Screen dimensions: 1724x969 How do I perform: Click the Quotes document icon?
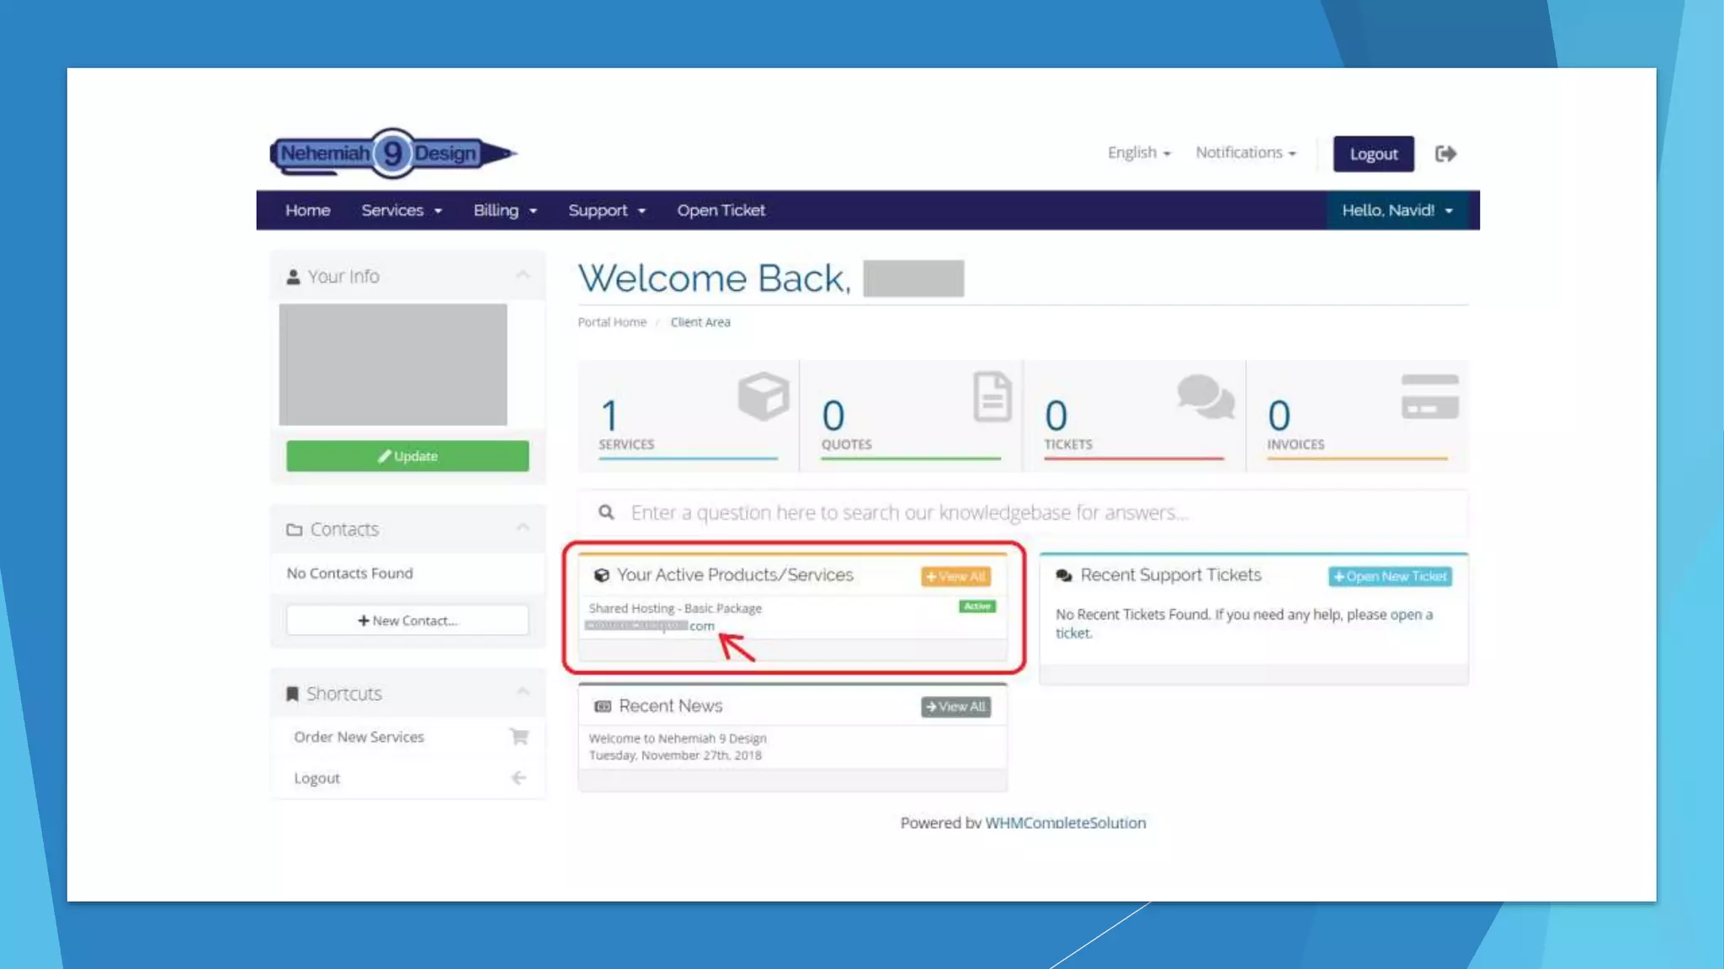992,395
